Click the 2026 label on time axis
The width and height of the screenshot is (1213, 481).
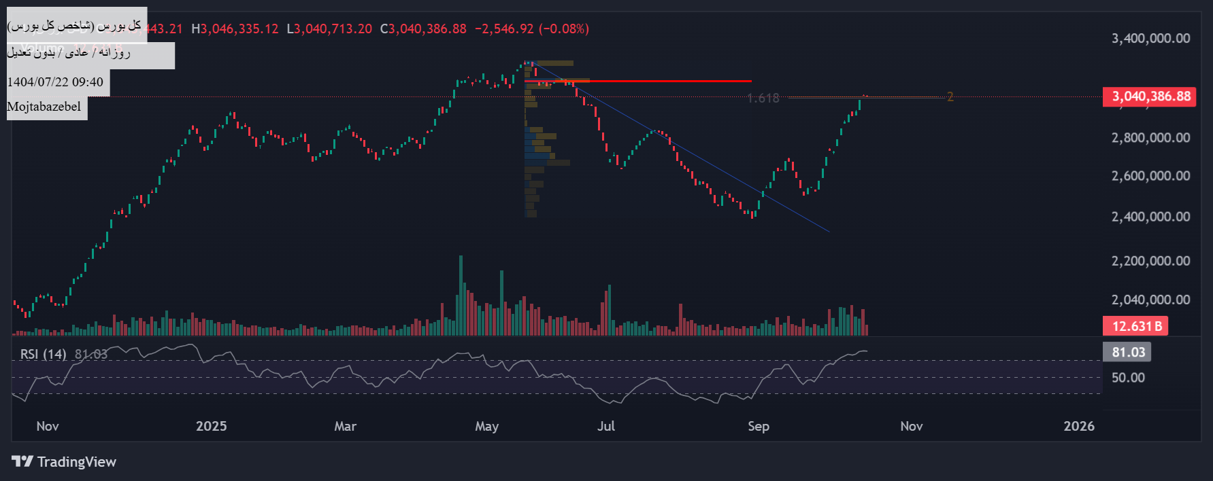[x=1078, y=426]
